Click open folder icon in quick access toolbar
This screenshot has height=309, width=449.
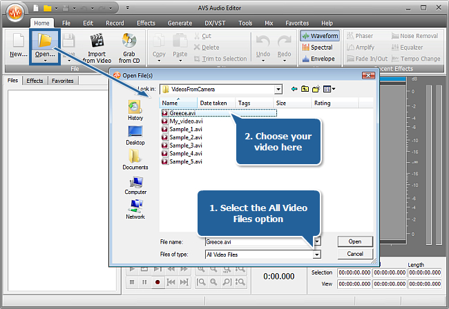(47, 8)
